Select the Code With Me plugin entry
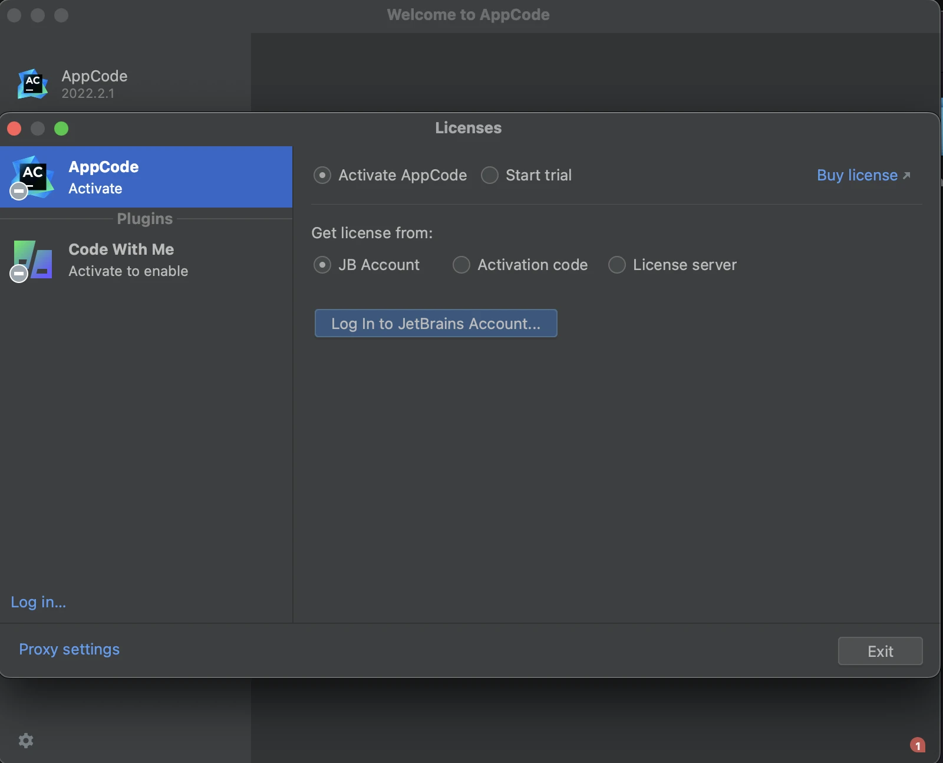 pos(146,260)
